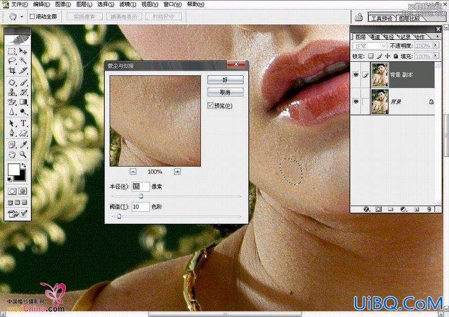Select the Slice tool
This screenshot has height=317, width=449.
pyautogui.click(x=23, y=70)
